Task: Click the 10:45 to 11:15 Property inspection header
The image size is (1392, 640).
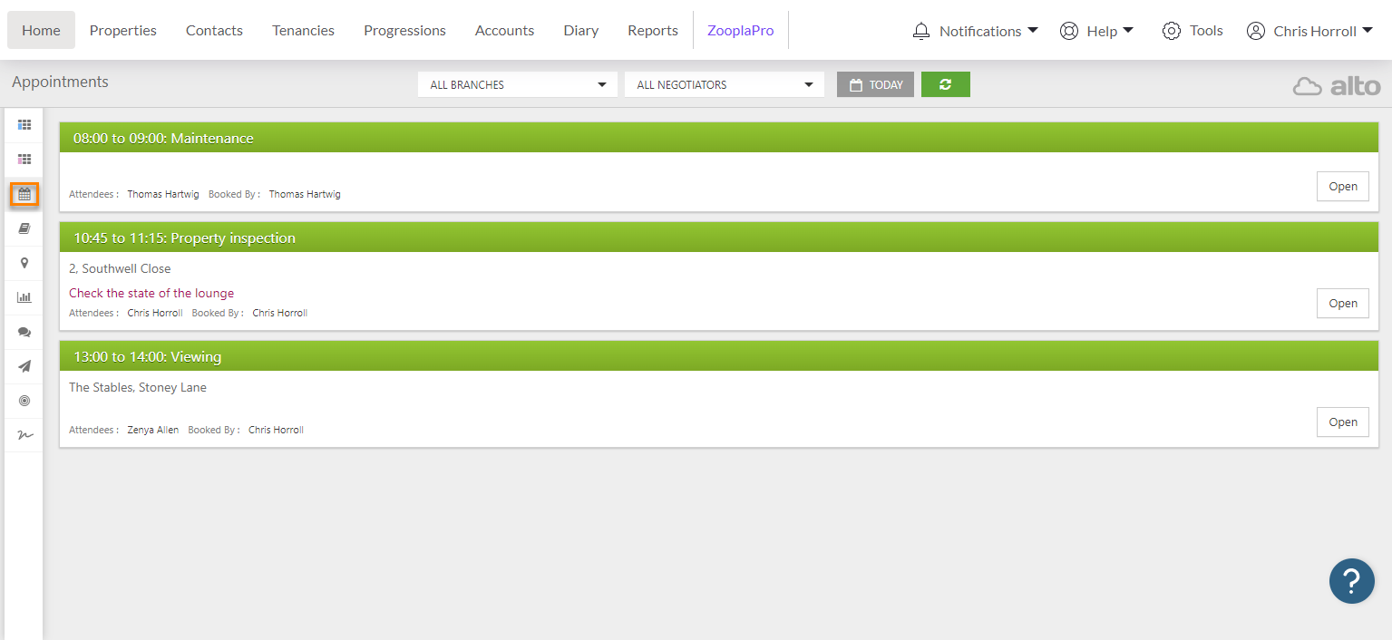Action: click(x=719, y=238)
